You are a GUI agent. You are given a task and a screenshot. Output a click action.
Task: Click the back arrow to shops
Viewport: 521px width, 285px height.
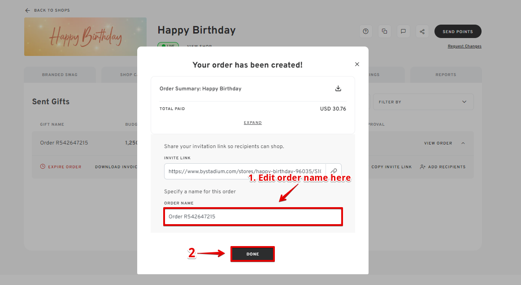[x=28, y=10]
